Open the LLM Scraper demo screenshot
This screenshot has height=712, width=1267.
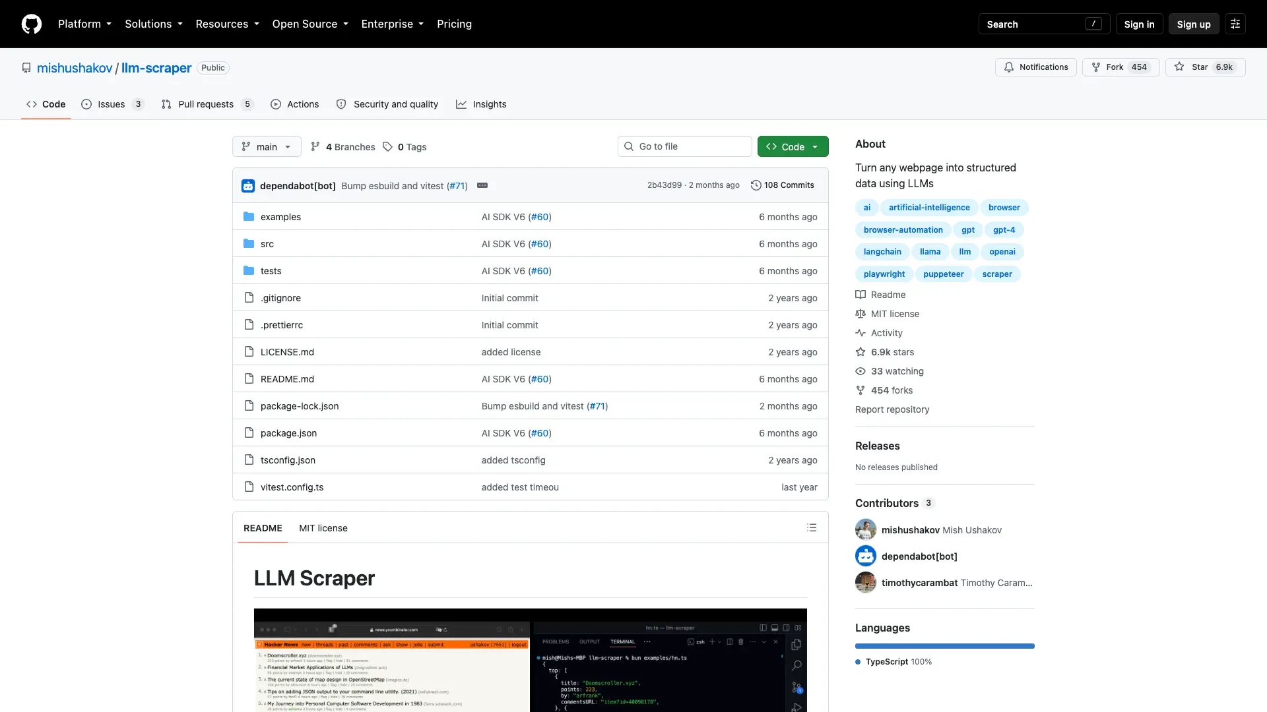click(x=531, y=660)
